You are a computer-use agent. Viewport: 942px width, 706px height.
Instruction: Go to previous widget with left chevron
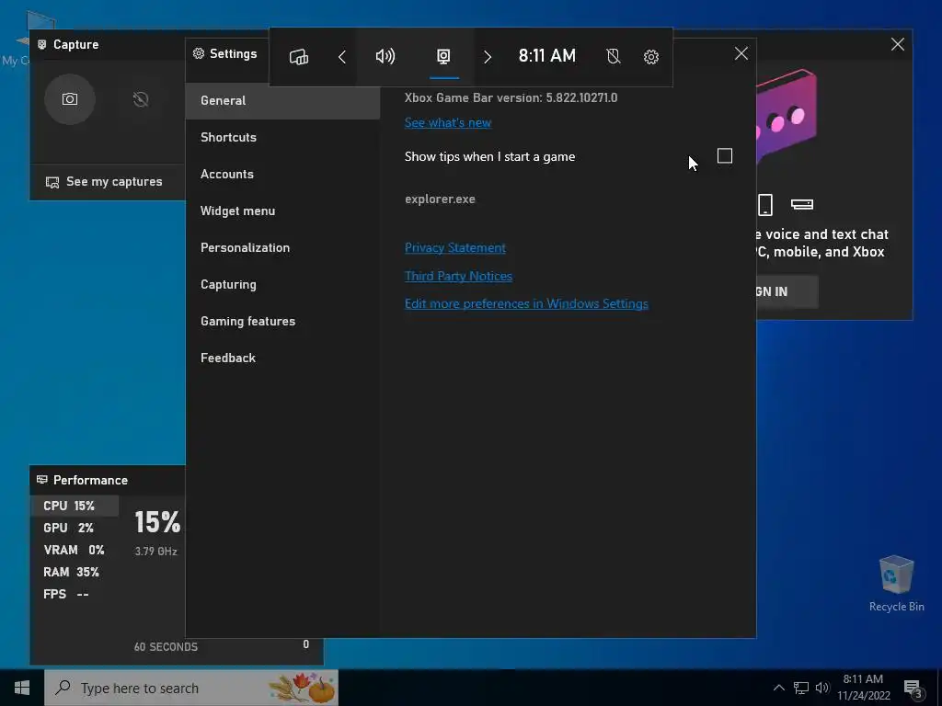coord(342,57)
